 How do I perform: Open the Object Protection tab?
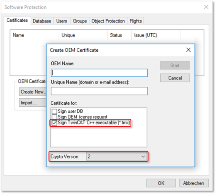click(108, 21)
